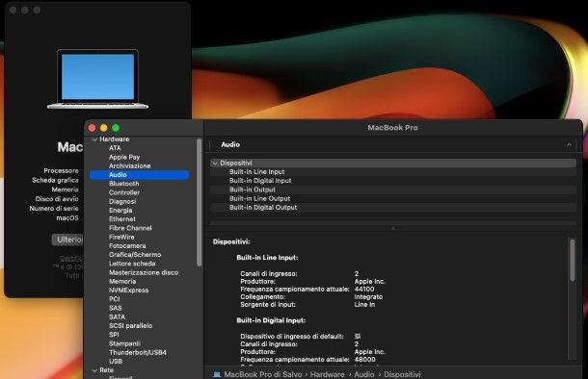
Task: Click Numero di serie label in About window
Action: pyautogui.click(x=54, y=208)
